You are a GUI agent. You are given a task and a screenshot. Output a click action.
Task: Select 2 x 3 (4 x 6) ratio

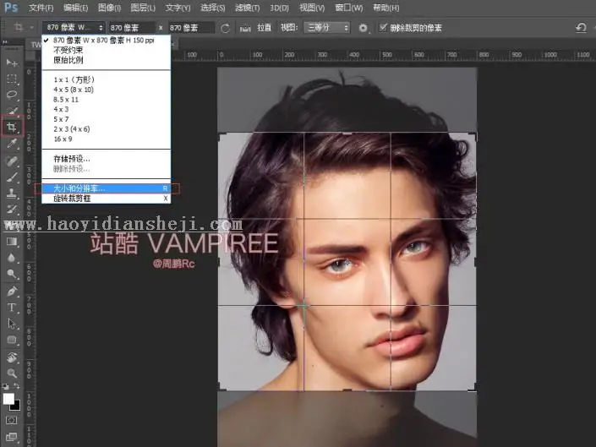pos(106,129)
